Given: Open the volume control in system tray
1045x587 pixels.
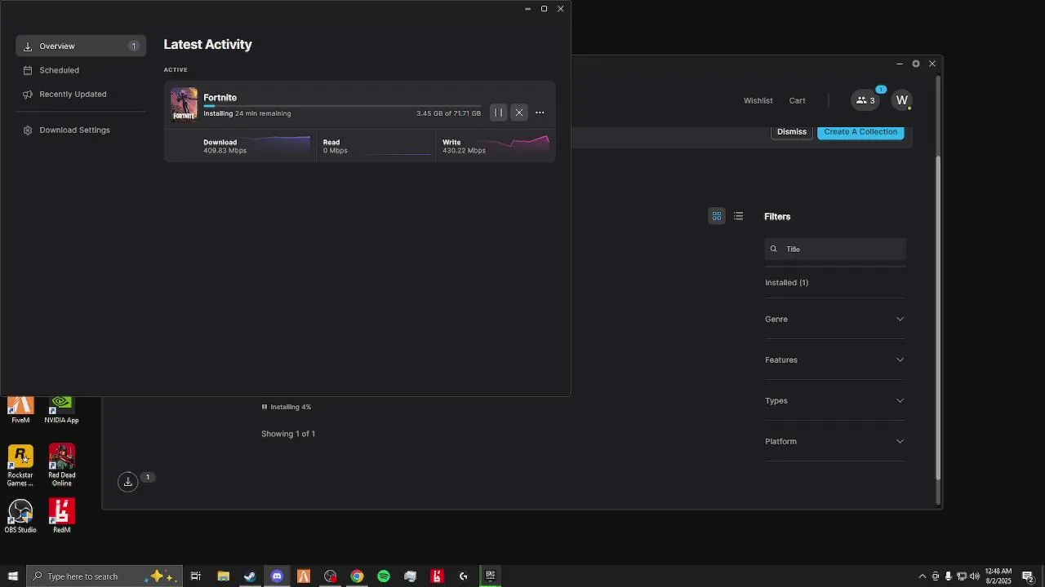Looking at the screenshot, I should click(975, 576).
